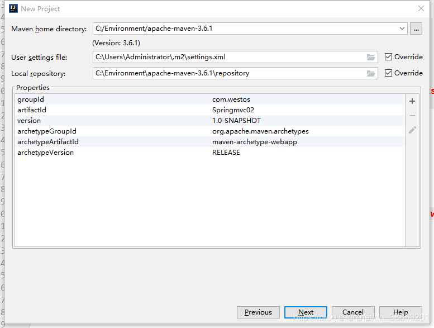Click the IntelliJ IDEA logo icon
The height and width of the screenshot is (328, 434).
[x=13, y=8]
